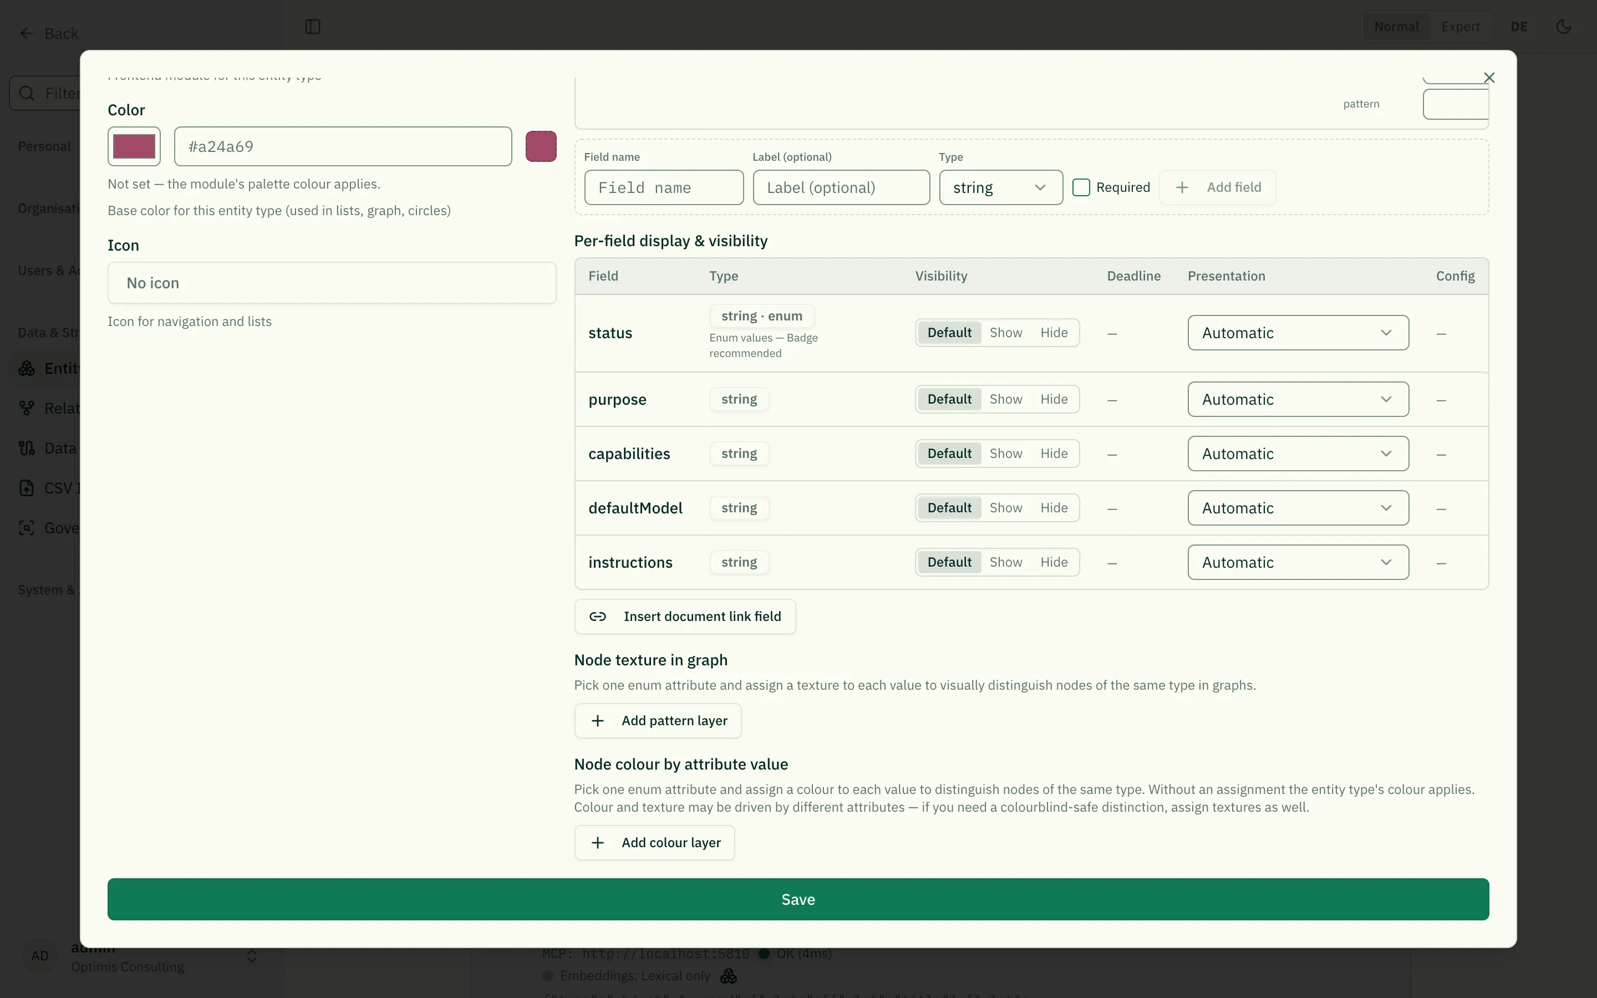Check the Required checkbox
Screen dimensions: 1597x998
(x=1081, y=187)
